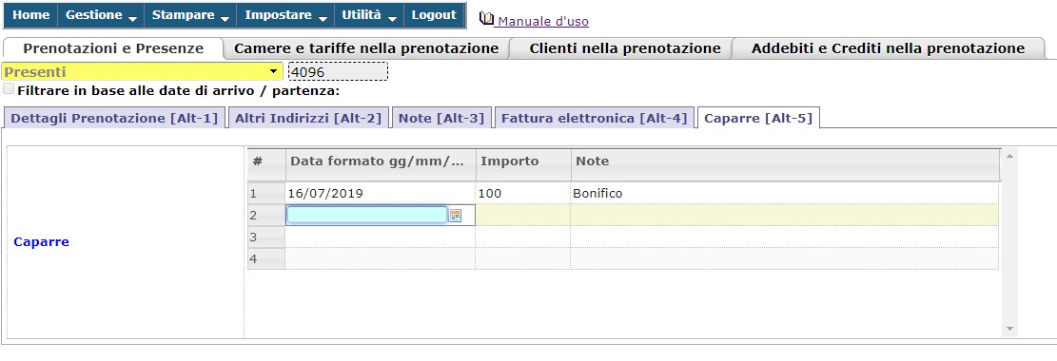The height and width of the screenshot is (361, 1057).
Task: Open the Gestione menu
Action: tap(101, 15)
